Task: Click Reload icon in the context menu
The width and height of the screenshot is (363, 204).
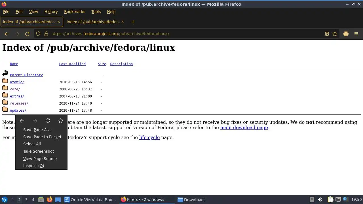Action: pyautogui.click(x=48, y=121)
